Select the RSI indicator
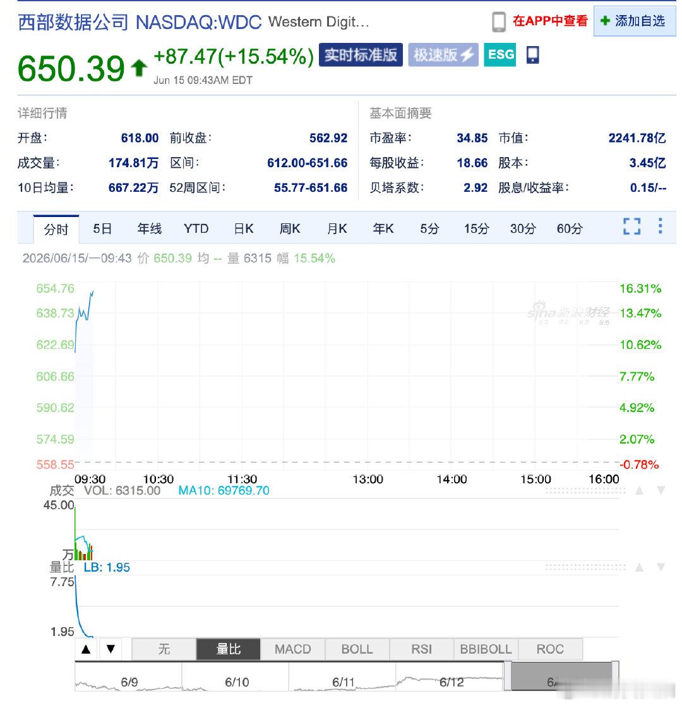 point(422,649)
